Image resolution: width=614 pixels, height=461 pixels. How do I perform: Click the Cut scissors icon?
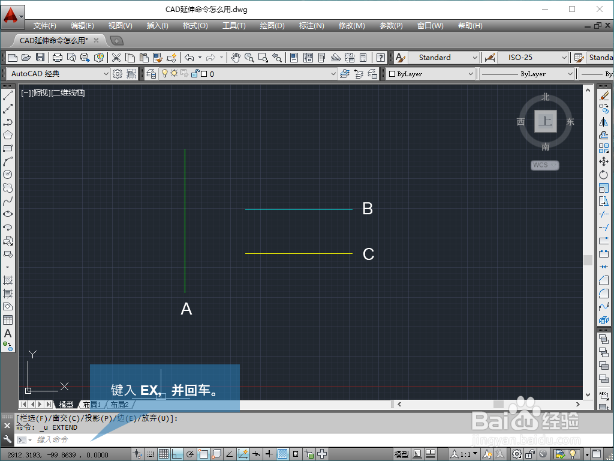tap(116, 58)
